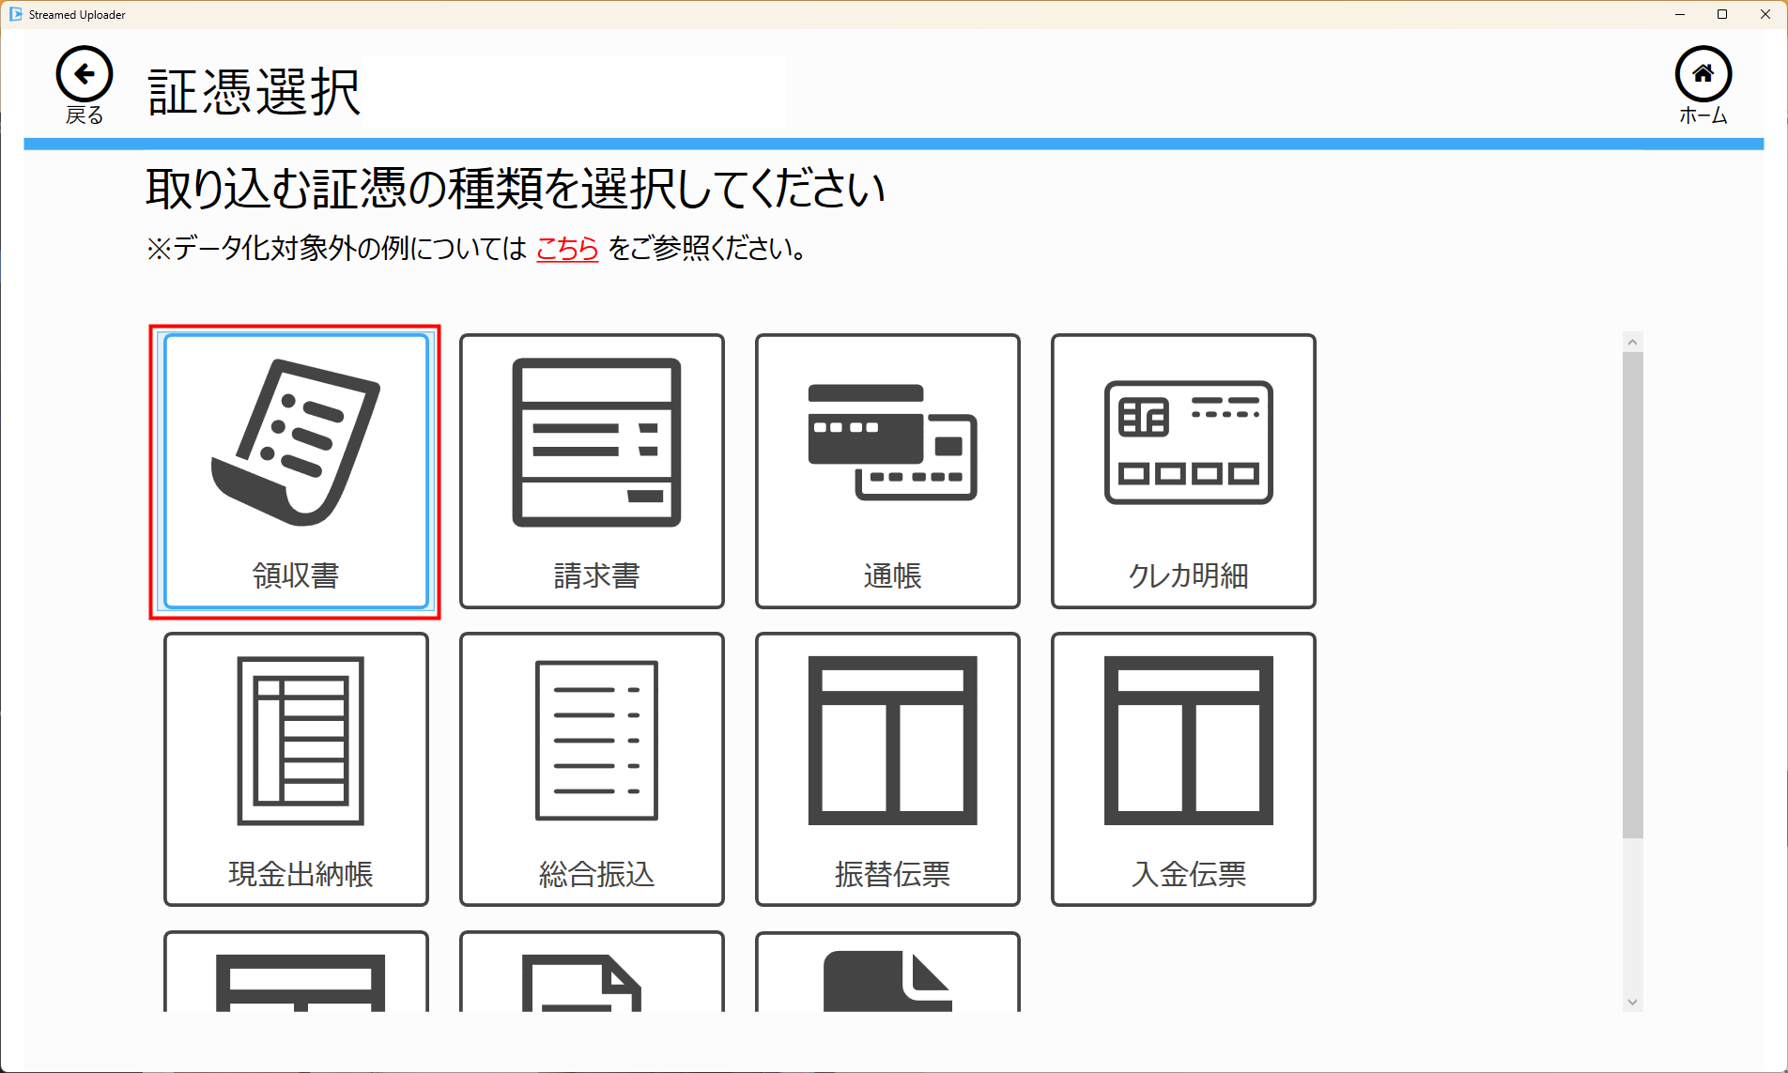Select the partially visible document tile in third row middle
Viewport: 1788px width, 1073px height.
point(592,976)
